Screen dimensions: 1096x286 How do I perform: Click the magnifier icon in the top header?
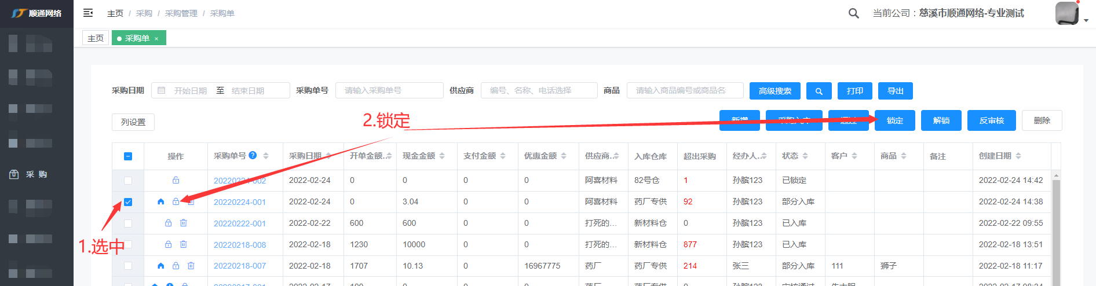click(853, 13)
